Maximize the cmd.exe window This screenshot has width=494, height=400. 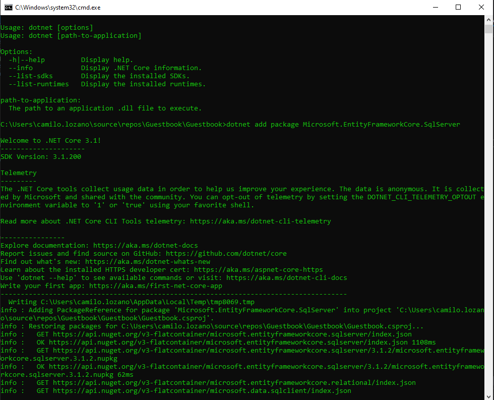458,7
